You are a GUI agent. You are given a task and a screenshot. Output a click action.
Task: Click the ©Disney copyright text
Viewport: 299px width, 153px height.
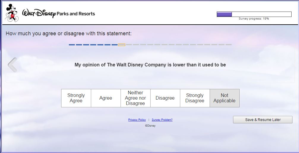(x=150, y=126)
